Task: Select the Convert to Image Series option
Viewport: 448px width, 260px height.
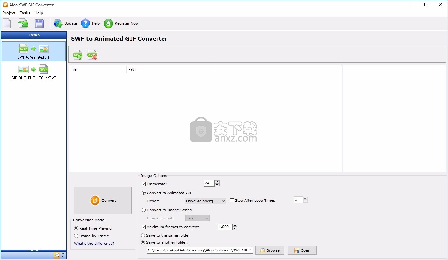Action: (x=144, y=210)
